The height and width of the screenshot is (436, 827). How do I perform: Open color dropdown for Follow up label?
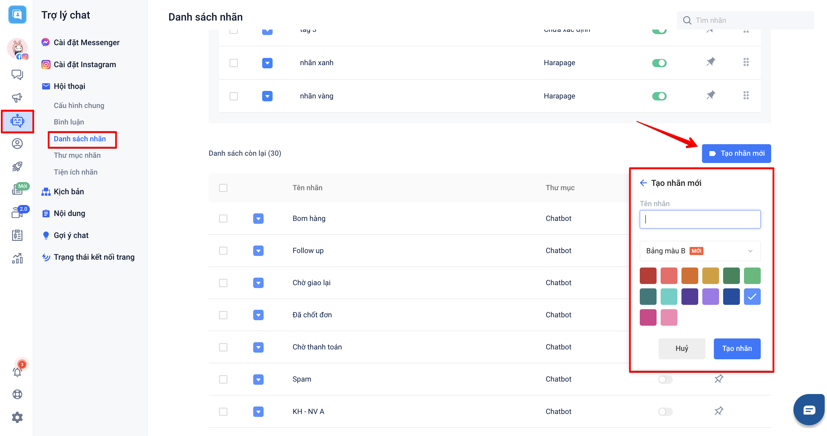[258, 251]
